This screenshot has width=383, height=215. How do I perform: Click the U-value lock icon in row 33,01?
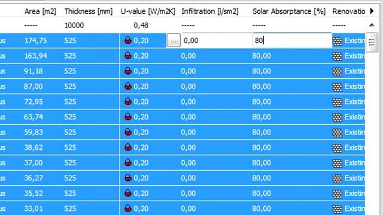128,208
